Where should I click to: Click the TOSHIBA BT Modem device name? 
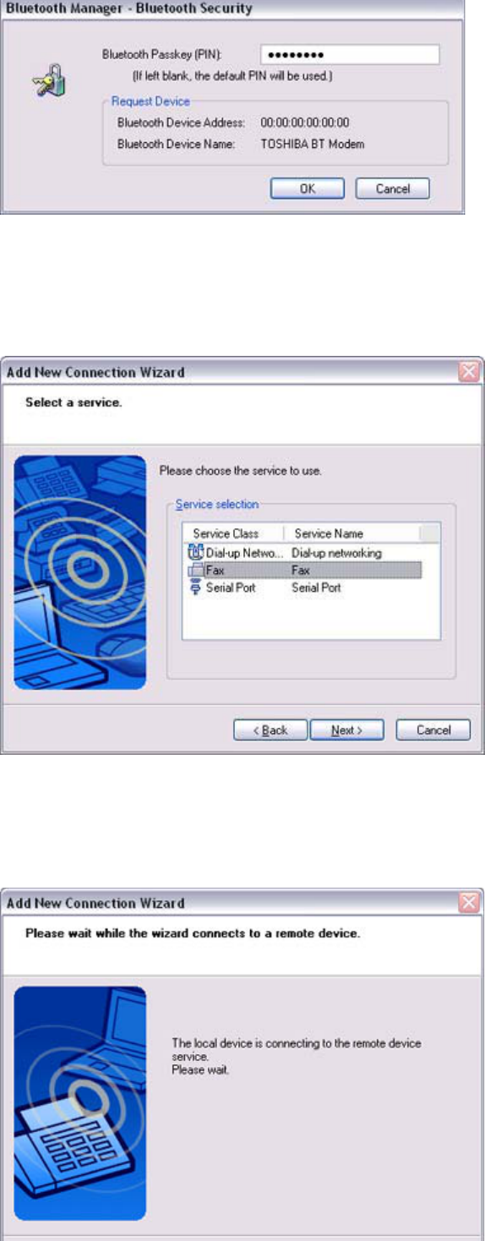(x=313, y=145)
